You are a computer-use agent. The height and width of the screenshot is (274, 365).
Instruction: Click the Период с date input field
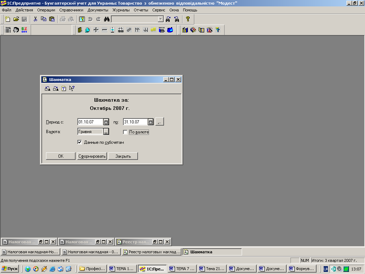click(90, 122)
